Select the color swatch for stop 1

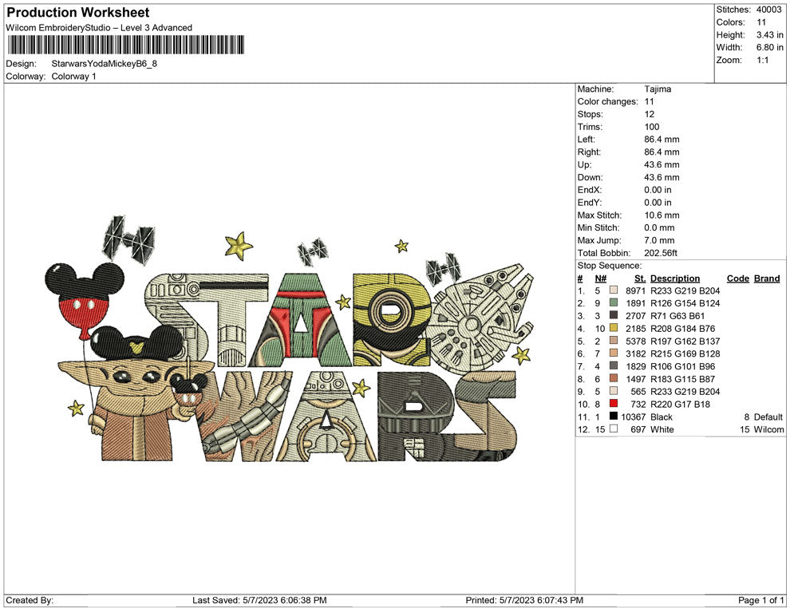(613, 290)
